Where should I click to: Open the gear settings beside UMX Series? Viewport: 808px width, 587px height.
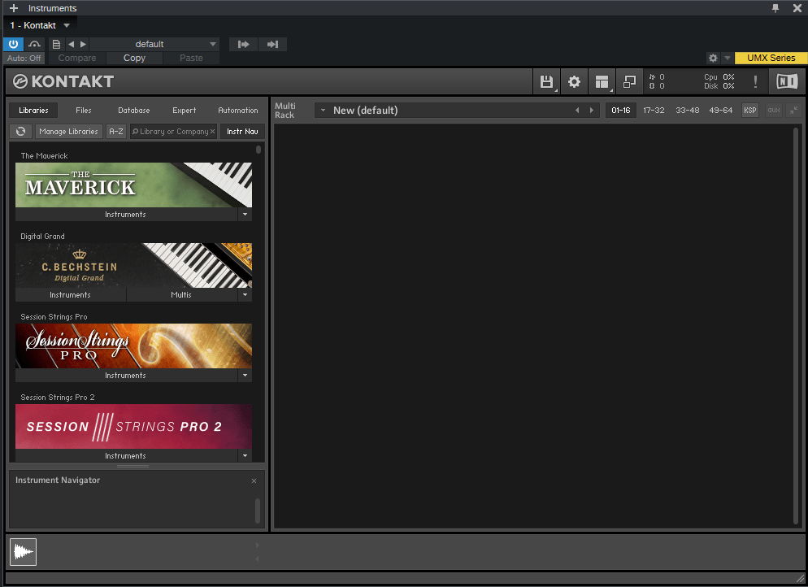pyautogui.click(x=713, y=59)
